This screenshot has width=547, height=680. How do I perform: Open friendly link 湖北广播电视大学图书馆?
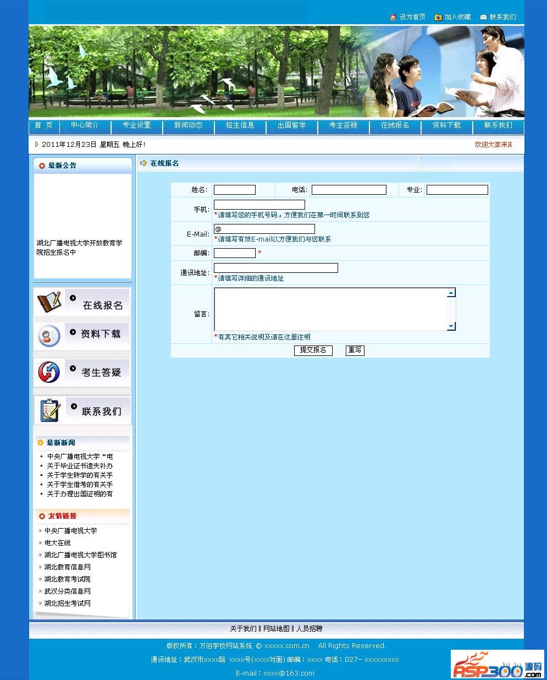(x=81, y=555)
